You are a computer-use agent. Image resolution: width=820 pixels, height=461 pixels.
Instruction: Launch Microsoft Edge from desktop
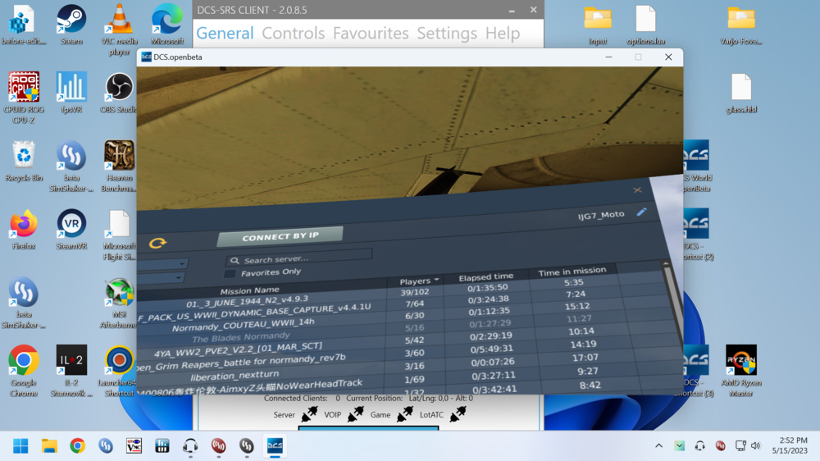(167, 25)
